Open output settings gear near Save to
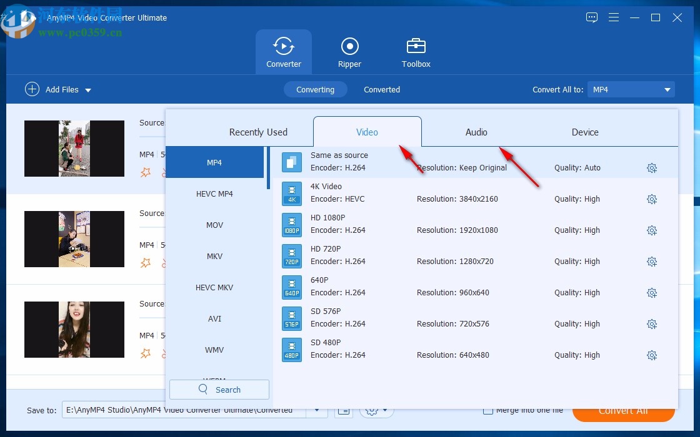700x437 pixels. click(372, 410)
